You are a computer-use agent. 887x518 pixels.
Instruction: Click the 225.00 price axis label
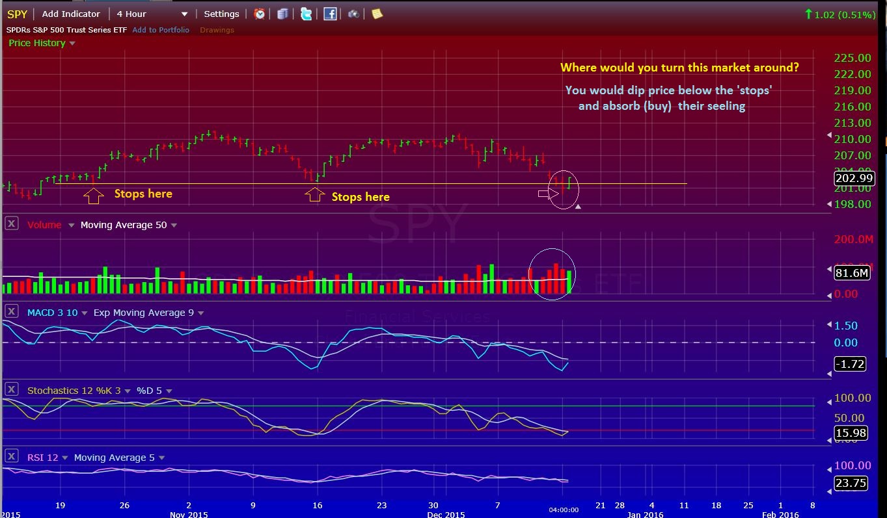pos(853,58)
